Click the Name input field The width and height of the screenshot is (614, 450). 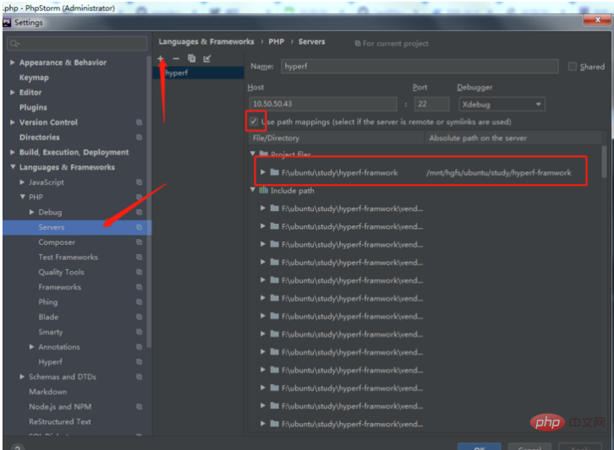point(419,67)
